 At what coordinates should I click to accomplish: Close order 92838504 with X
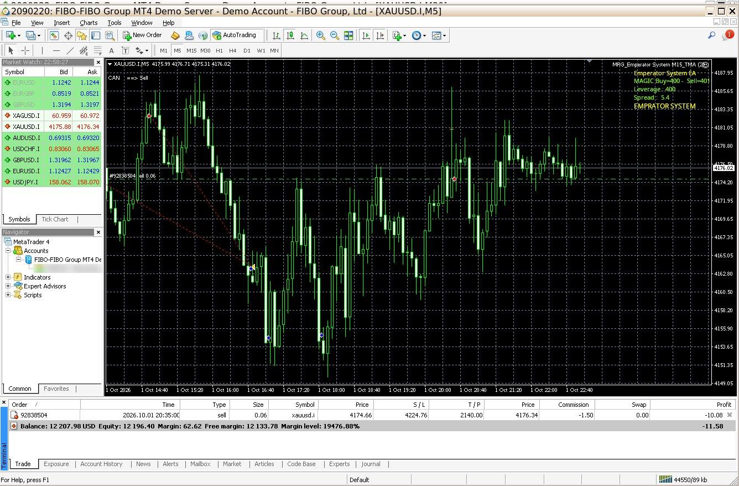click(729, 415)
